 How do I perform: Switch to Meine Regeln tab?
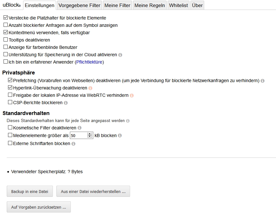(150, 5)
